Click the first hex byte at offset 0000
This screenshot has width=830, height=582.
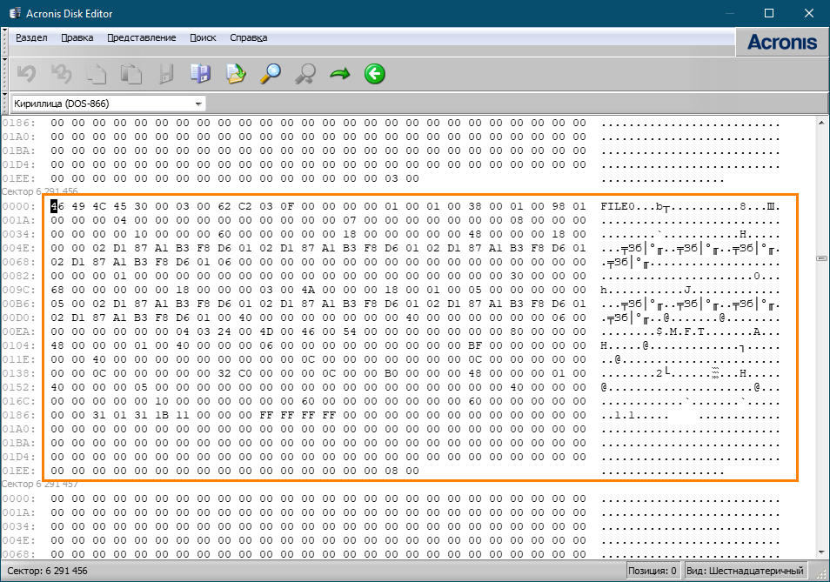56,207
